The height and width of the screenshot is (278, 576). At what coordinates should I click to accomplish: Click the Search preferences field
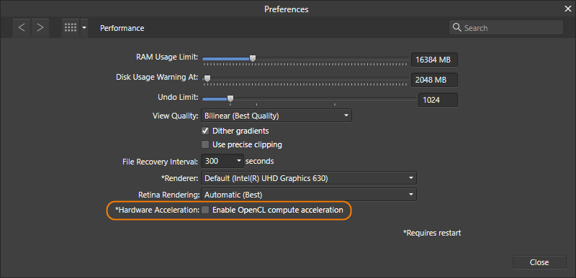[x=506, y=28]
